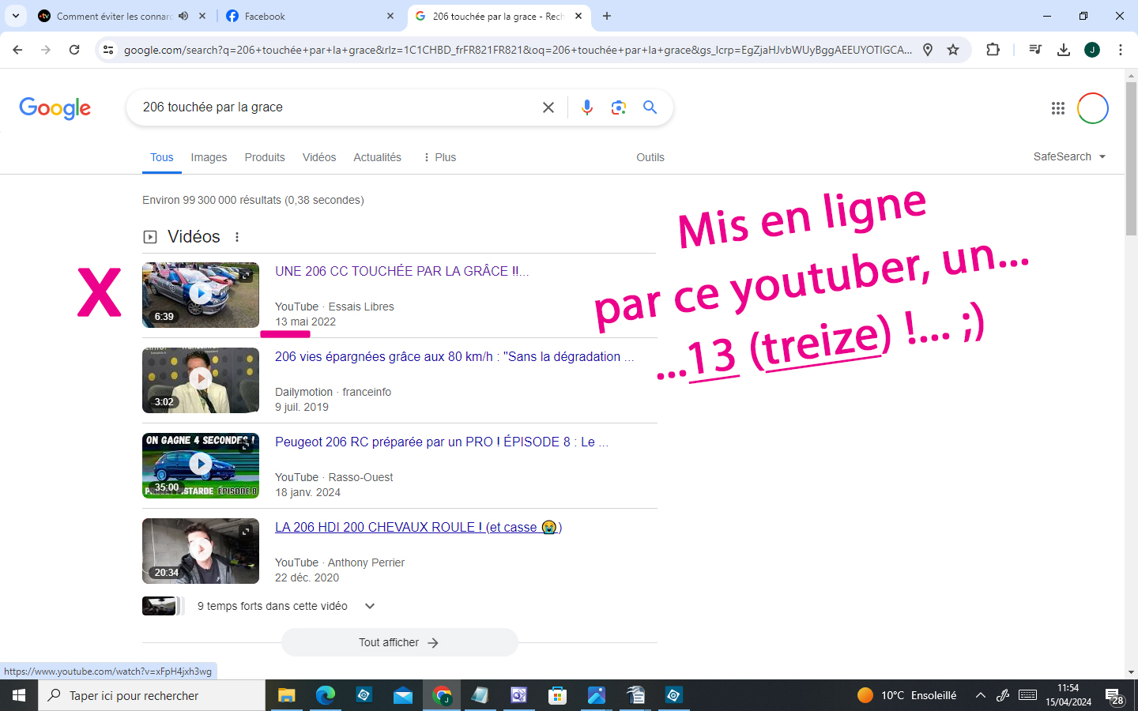Click the page vertical scrollbar

(x=1131, y=158)
